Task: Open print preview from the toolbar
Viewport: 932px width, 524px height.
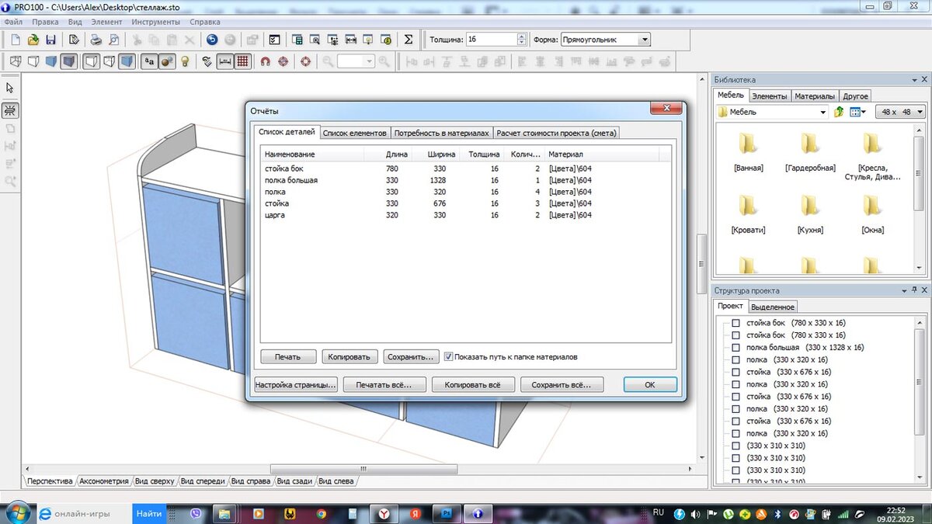Action: click(114, 40)
